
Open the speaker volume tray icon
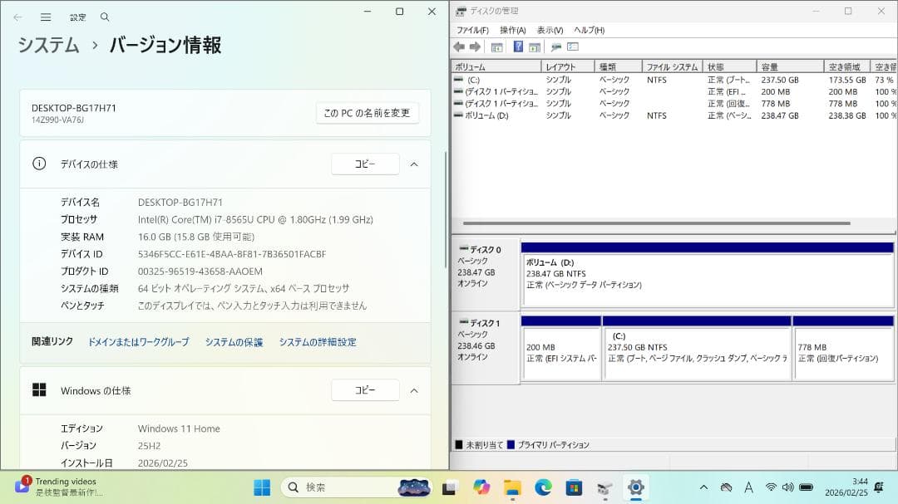tap(788, 487)
